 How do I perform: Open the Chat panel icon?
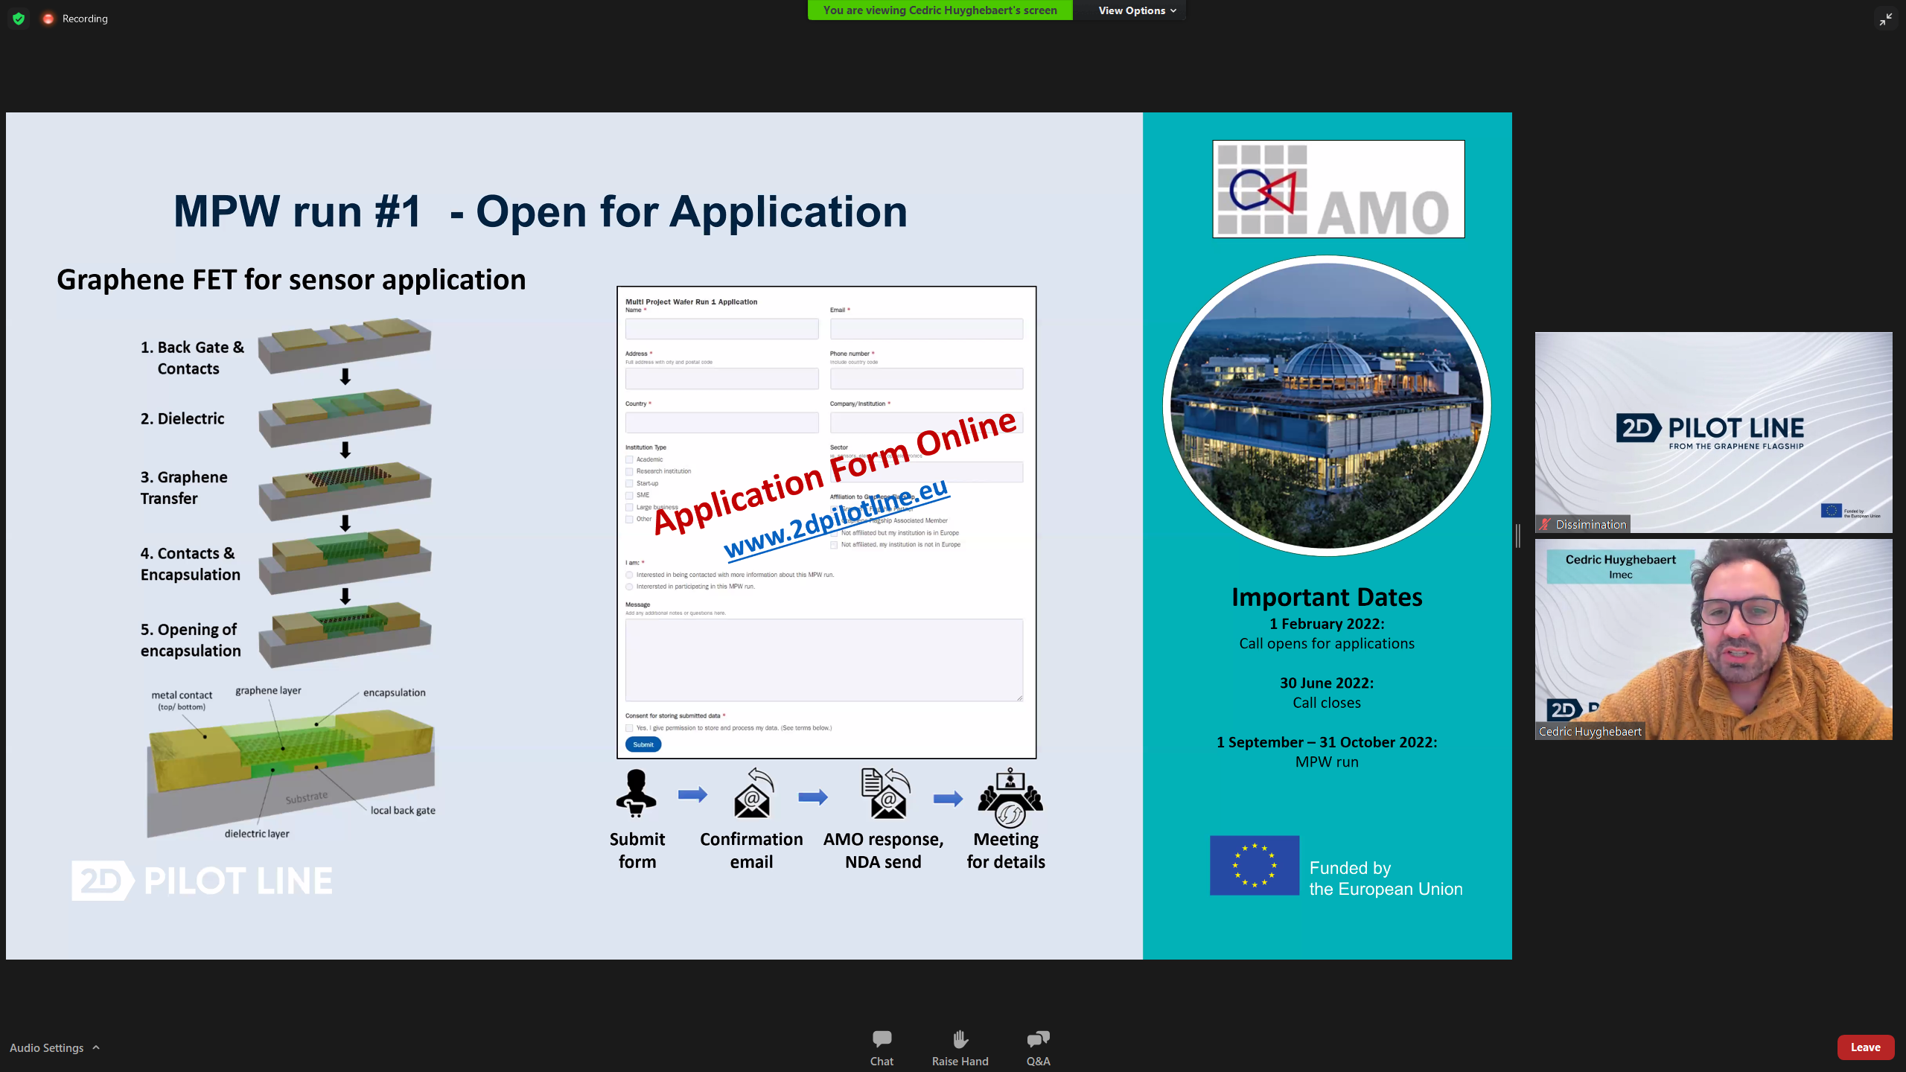pos(882,1039)
